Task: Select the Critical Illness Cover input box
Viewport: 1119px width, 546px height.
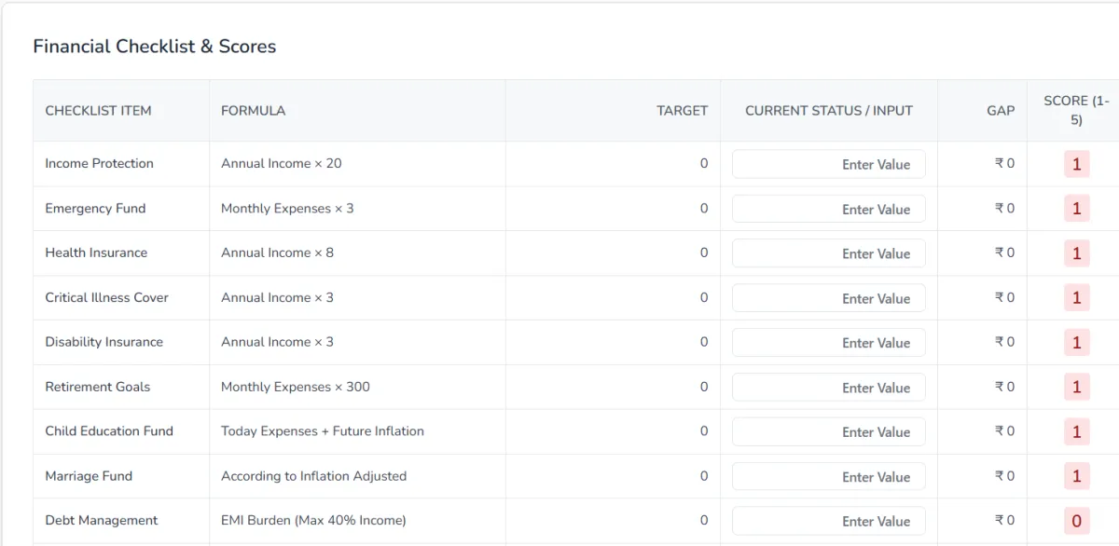Action: point(828,298)
